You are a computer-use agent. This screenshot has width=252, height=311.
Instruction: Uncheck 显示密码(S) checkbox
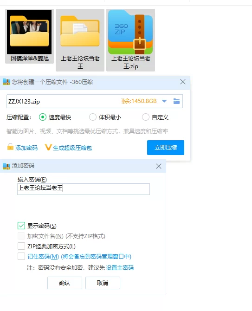pos(21,226)
